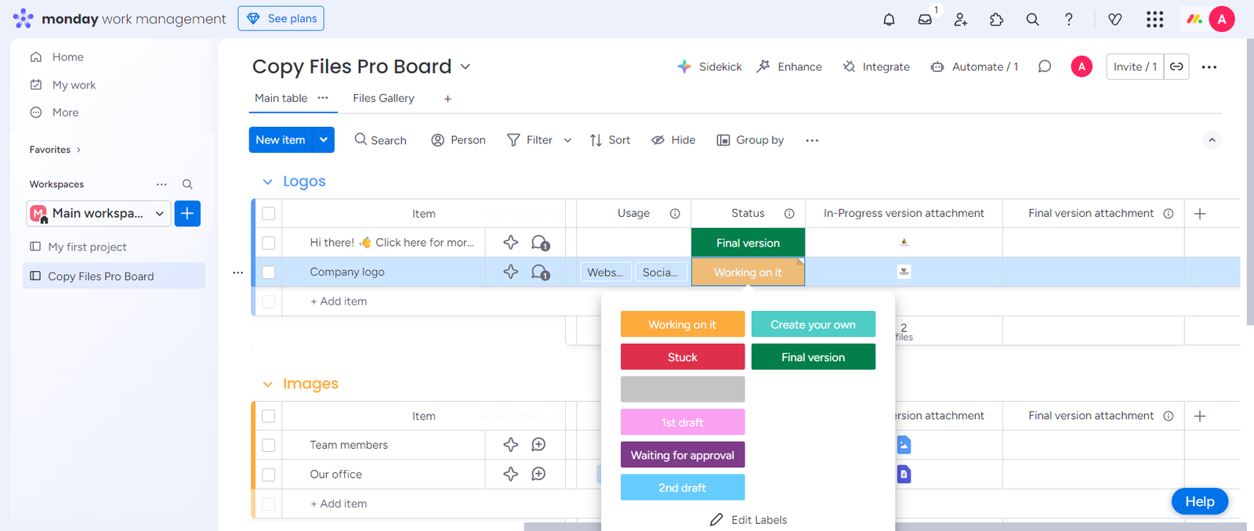The image size is (1254, 531).
Task: Open the apps marketplace puzzle icon
Action: pos(997,20)
